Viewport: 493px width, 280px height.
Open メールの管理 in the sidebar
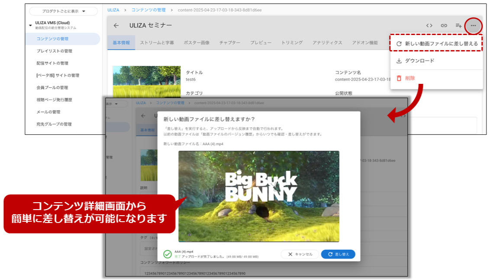pyautogui.click(x=48, y=112)
